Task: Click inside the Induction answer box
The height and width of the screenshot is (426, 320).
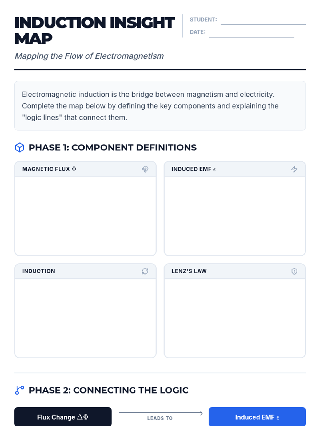Action: pos(85,318)
